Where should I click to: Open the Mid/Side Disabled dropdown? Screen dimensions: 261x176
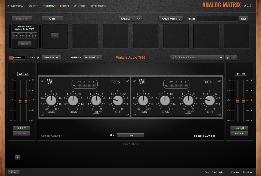[x=92, y=58]
